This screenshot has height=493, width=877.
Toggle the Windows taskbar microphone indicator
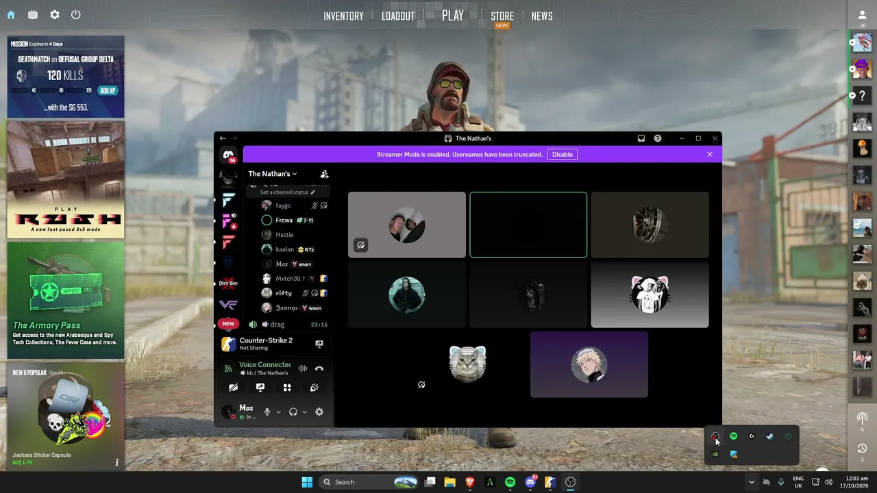pyautogui.click(x=780, y=482)
